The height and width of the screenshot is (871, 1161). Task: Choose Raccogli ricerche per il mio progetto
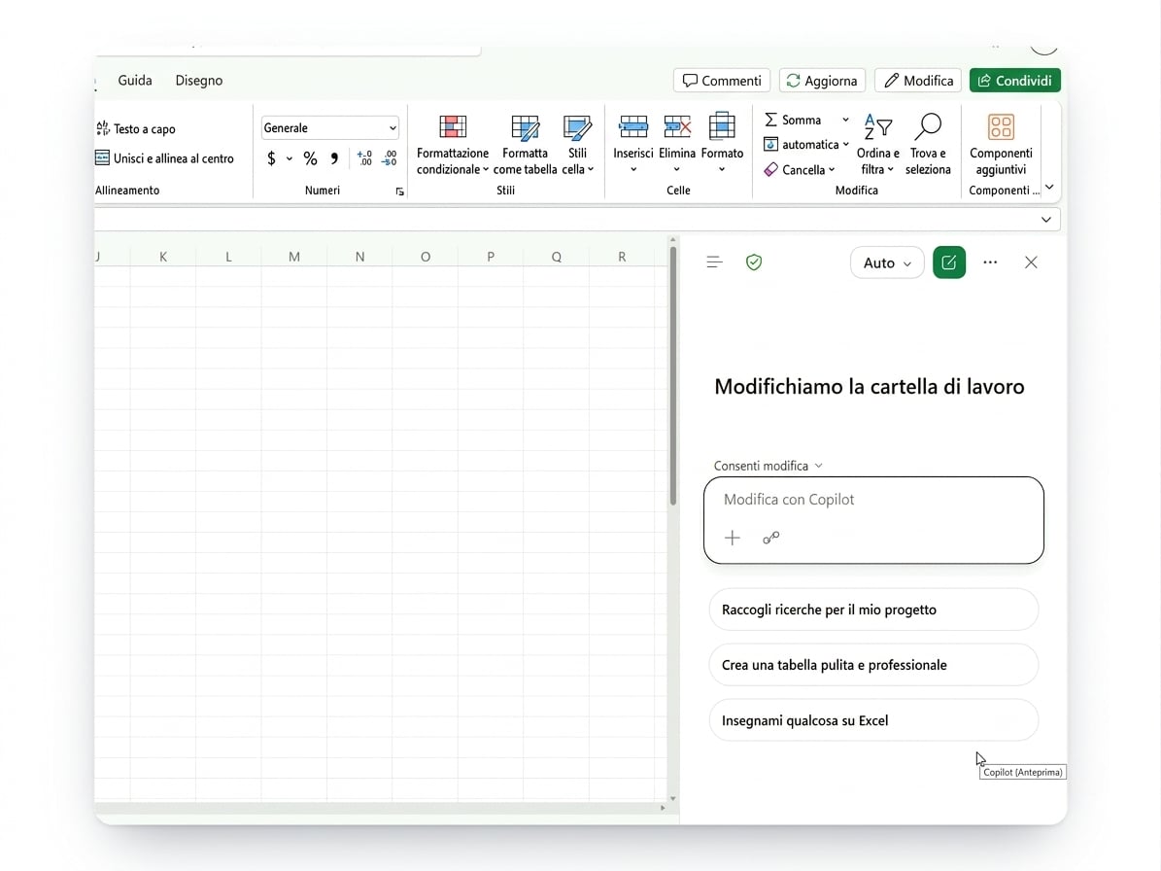pos(873,610)
